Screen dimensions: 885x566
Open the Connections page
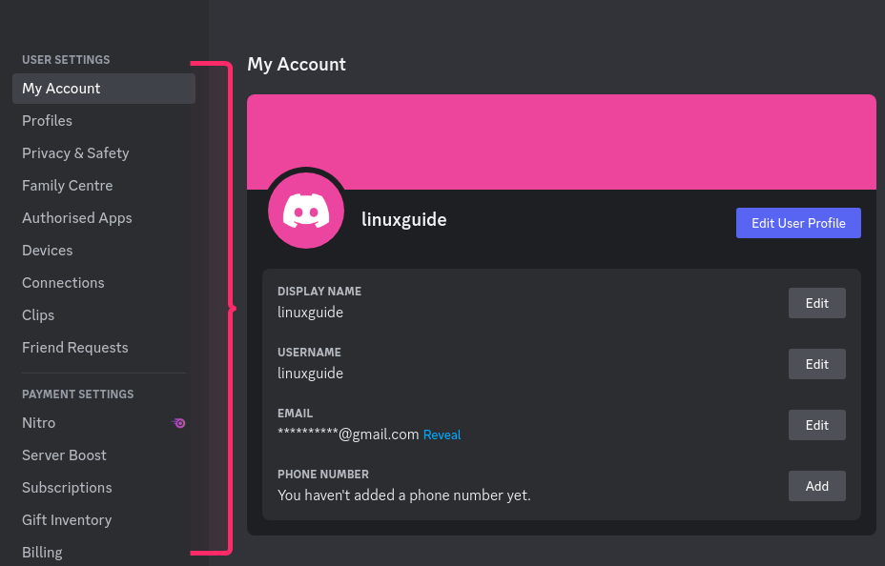tap(63, 283)
